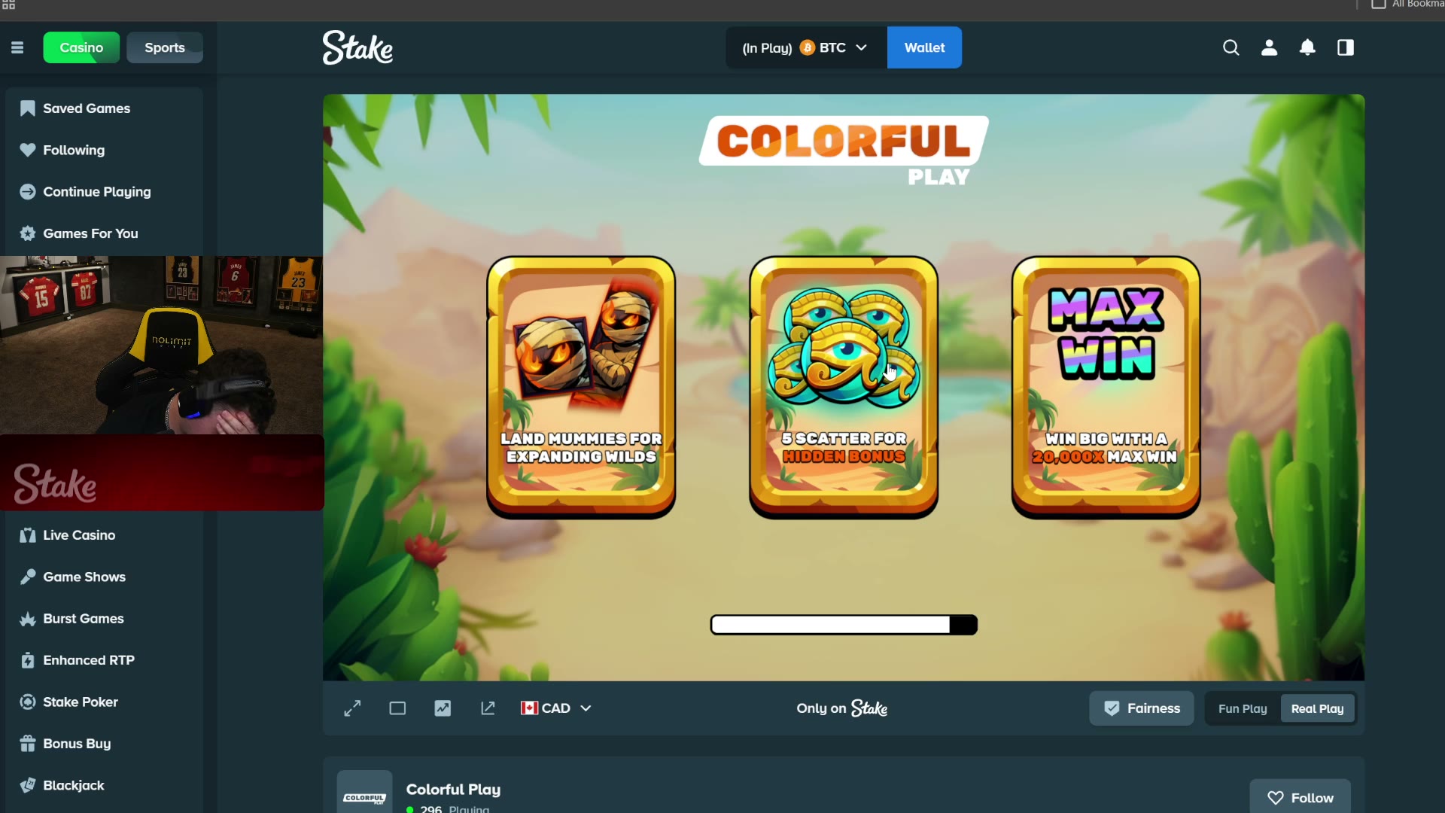Select the Sports tab
Viewport: 1445px width, 813px height.
point(165,47)
